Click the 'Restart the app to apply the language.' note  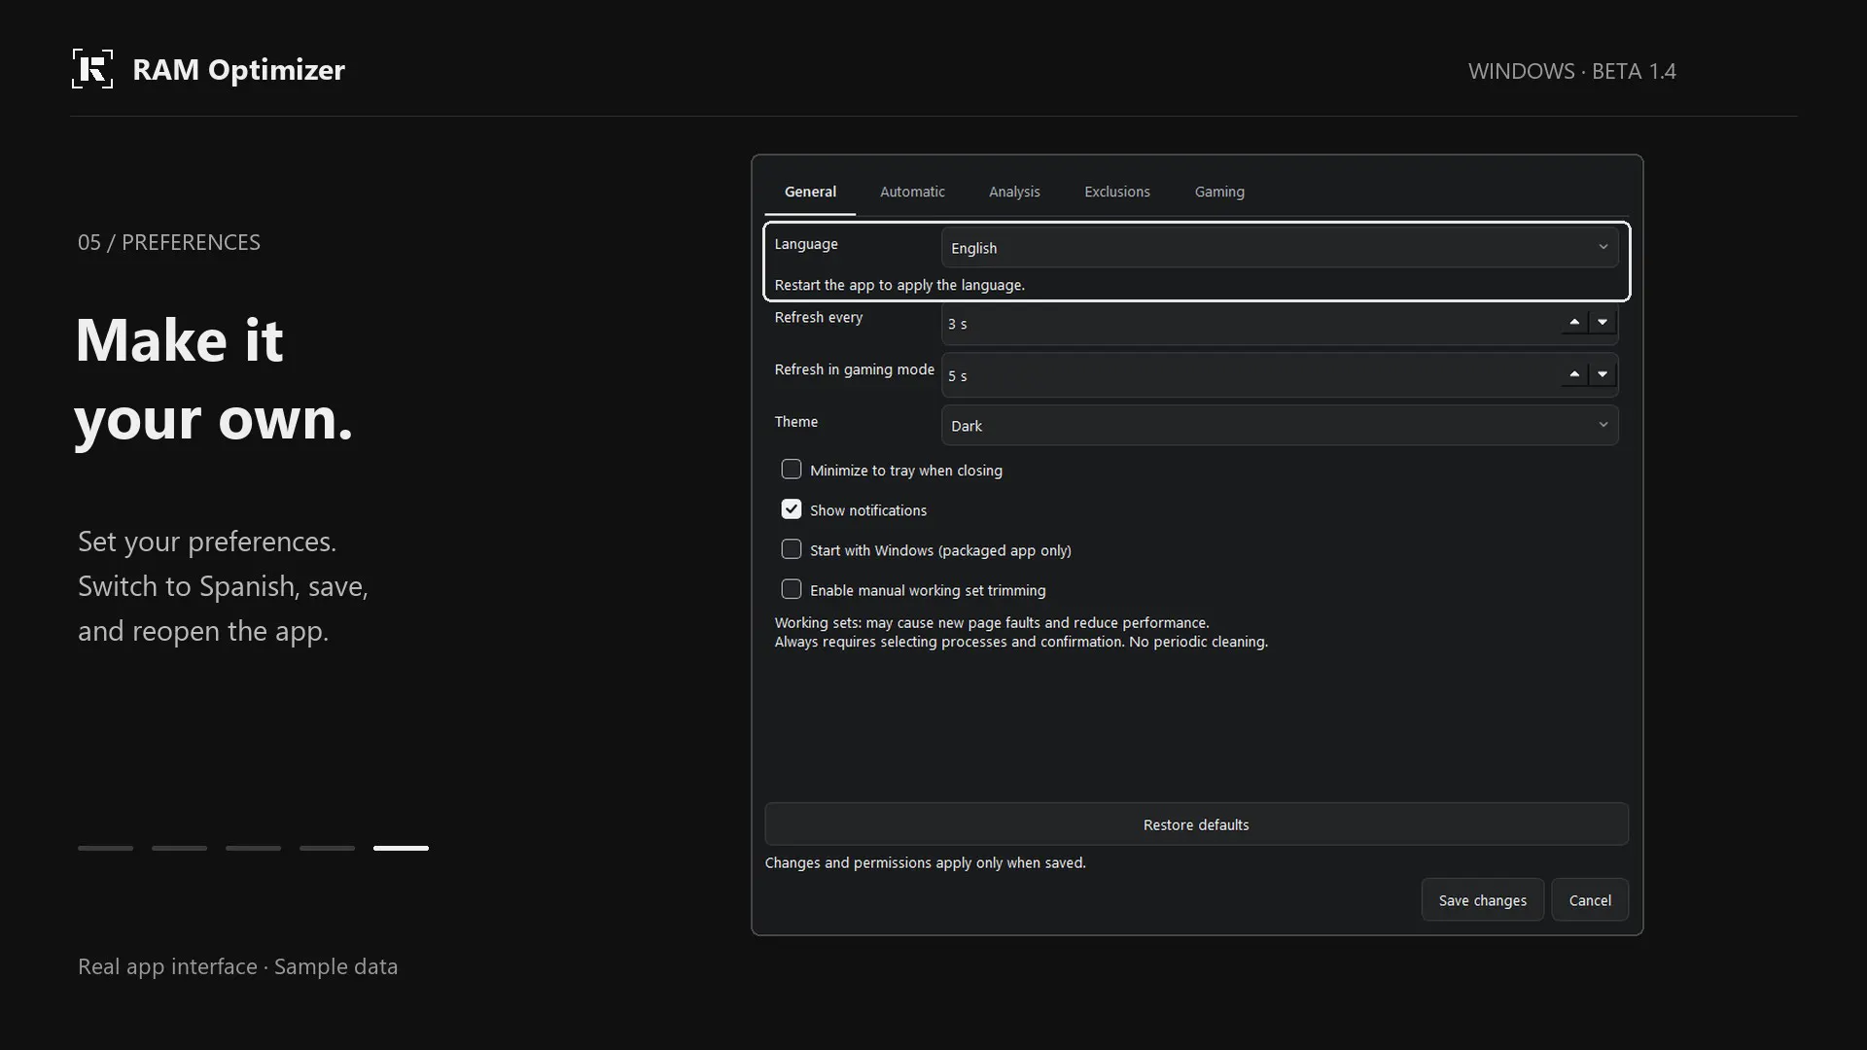pyautogui.click(x=899, y=285)
